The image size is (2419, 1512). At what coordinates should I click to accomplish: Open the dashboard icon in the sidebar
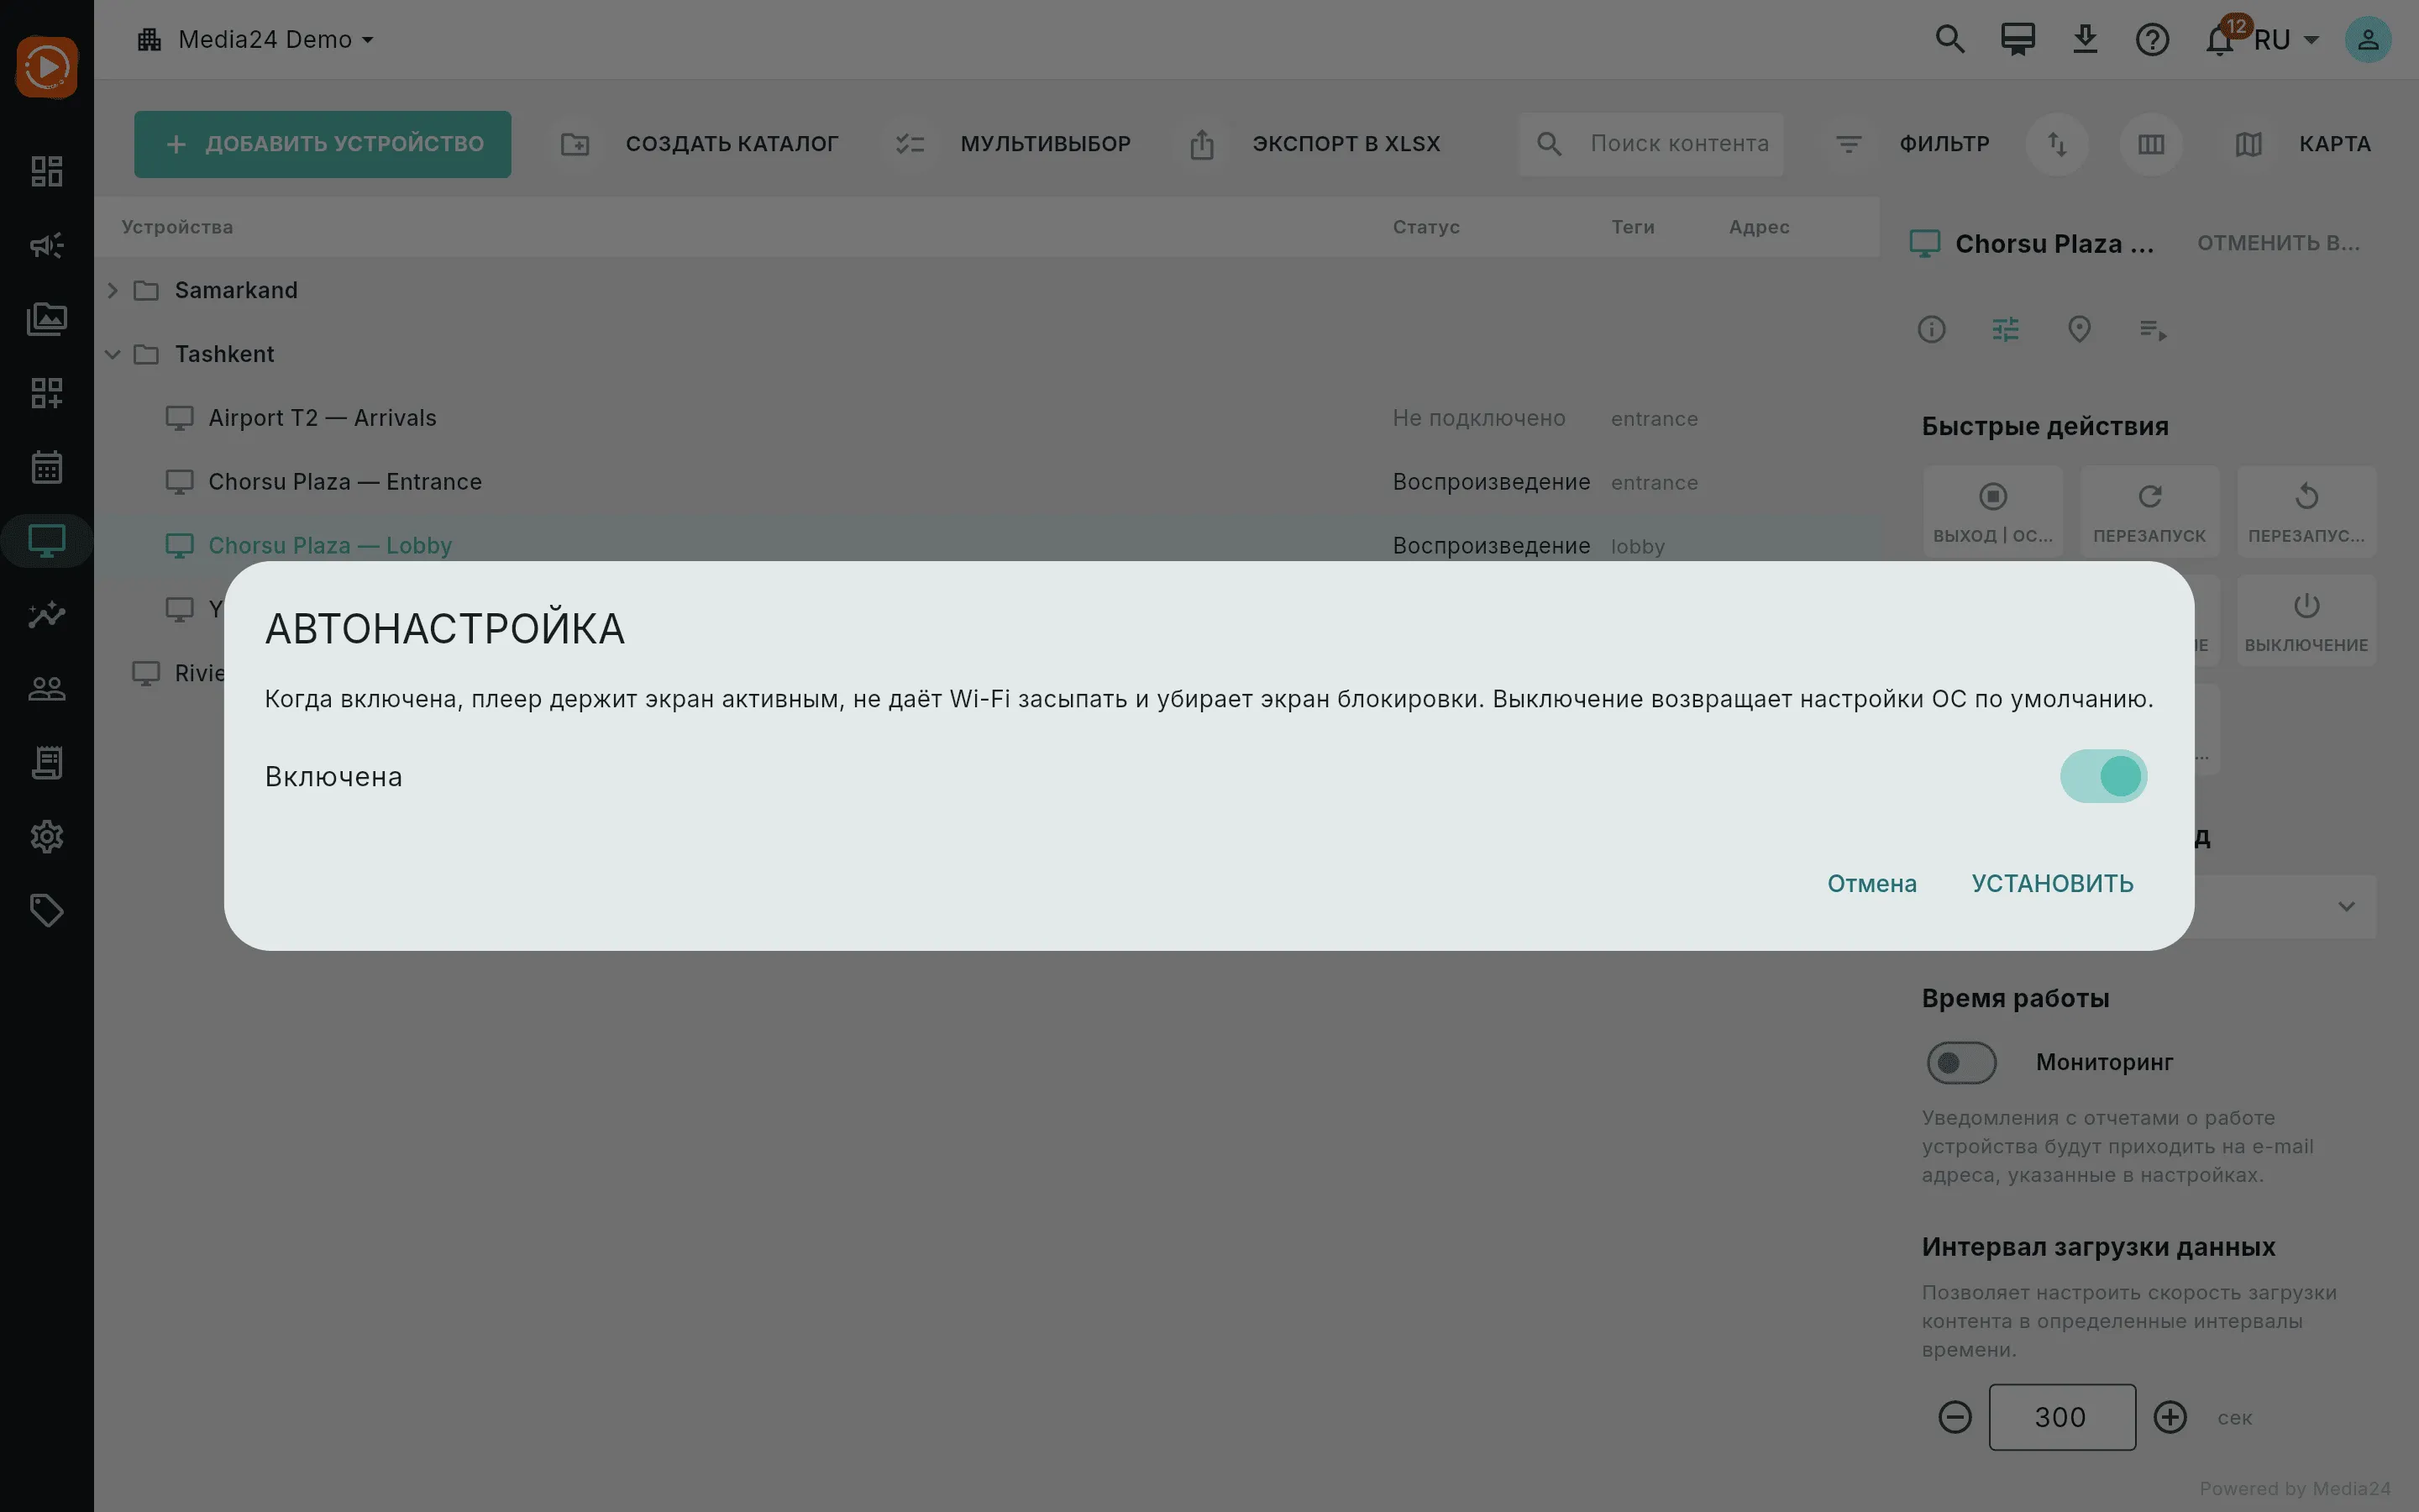47,171
